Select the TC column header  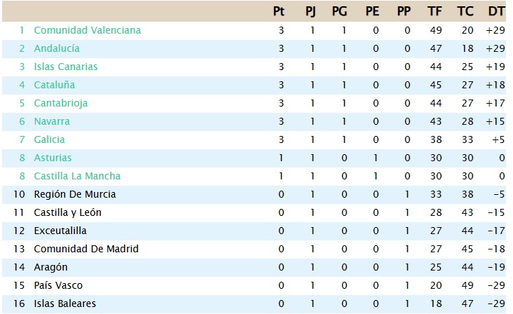[465, 11]
